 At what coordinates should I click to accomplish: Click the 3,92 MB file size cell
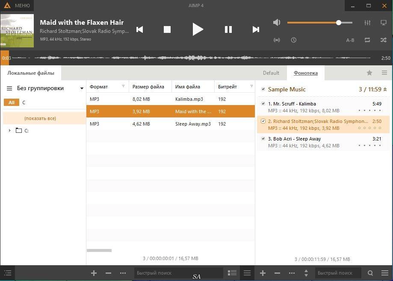tap(141, 111)
